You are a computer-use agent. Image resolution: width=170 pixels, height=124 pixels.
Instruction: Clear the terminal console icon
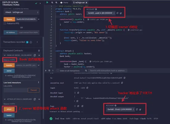coord(49,70)
